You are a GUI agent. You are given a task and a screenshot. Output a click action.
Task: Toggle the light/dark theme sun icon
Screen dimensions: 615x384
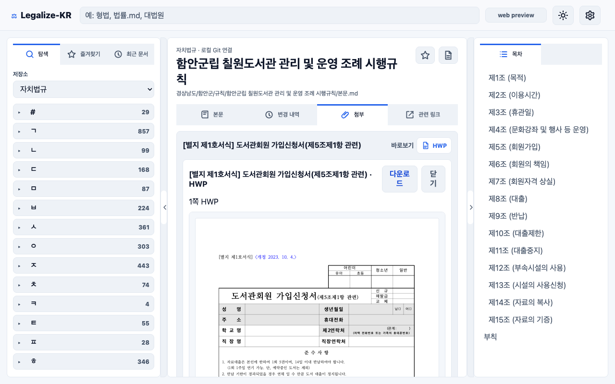[x=563, y=15]
